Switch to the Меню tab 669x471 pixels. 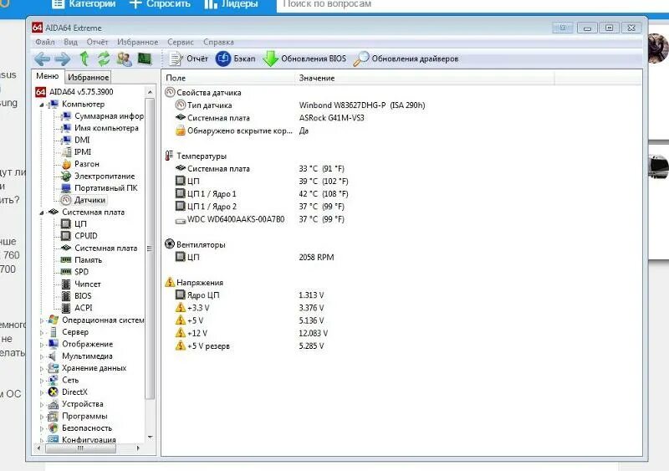[48, 76]
